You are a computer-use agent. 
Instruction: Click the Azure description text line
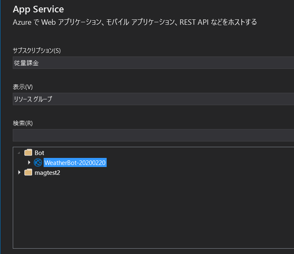point(135,22)
